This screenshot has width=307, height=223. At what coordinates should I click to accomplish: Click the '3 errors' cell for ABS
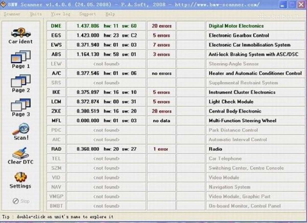pos(161,54)
